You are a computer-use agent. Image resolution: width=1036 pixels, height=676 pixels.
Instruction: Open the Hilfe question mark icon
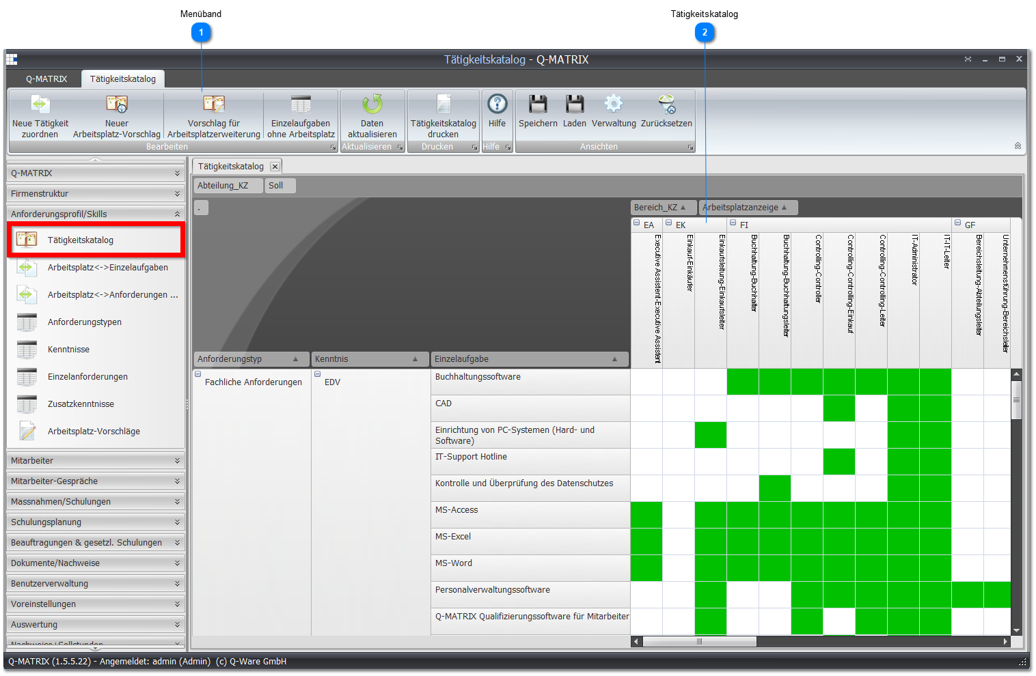click(x=497, y=104)
